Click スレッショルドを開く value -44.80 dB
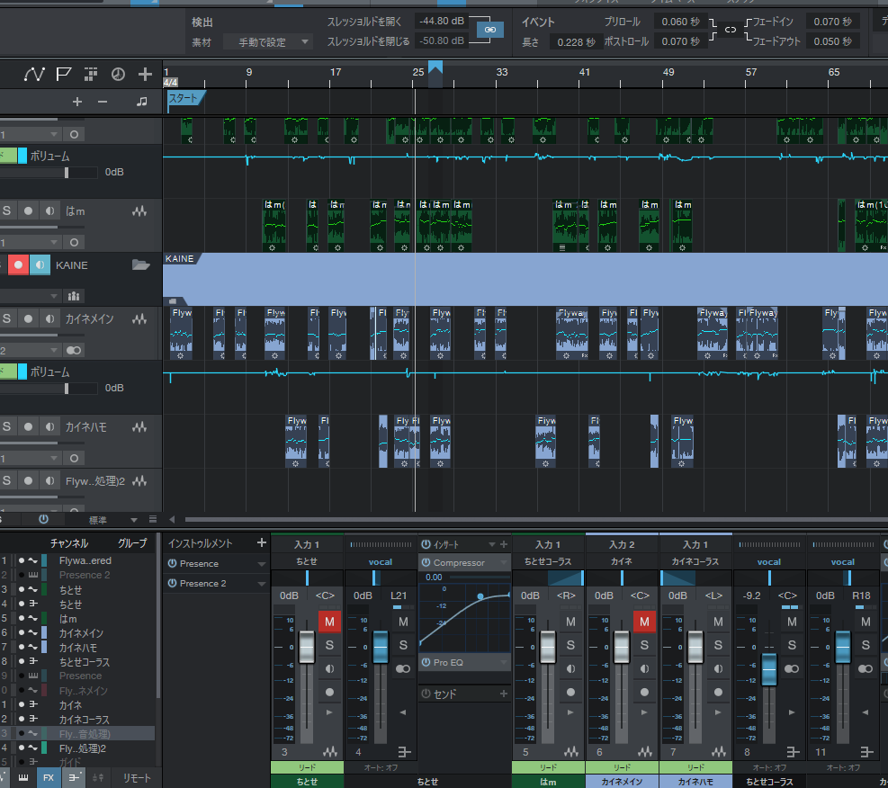 441,21
